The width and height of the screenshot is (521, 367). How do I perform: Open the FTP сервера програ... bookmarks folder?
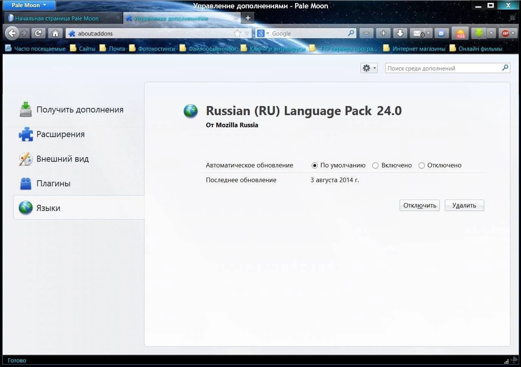coord(344,48)
